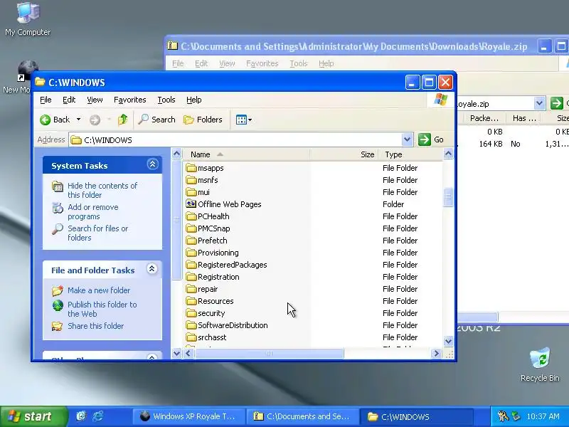Open the Recycle Bin desktop icon

540,364
